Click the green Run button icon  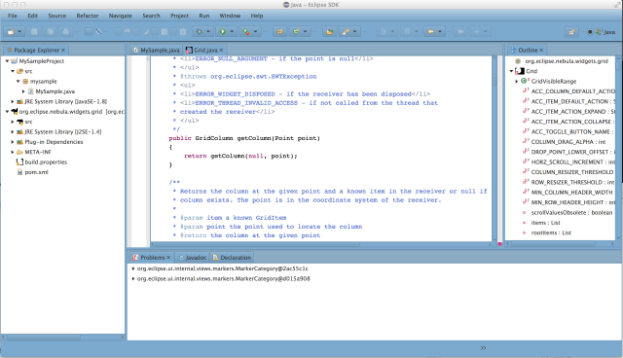(223, 31)
